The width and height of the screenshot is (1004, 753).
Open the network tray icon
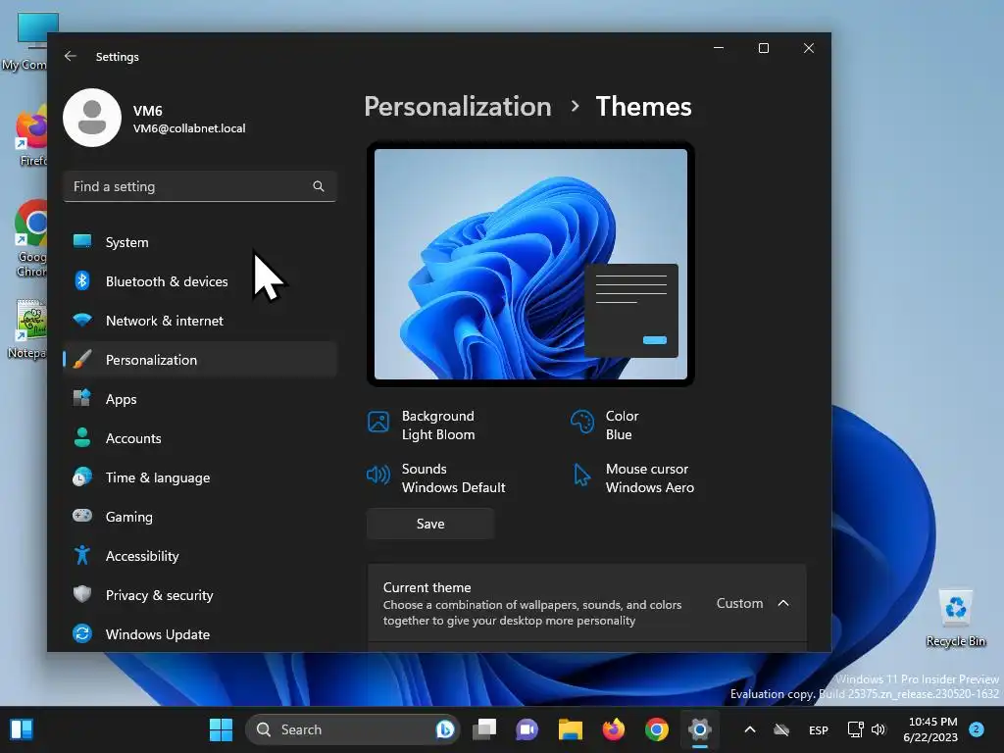(855, 729)
